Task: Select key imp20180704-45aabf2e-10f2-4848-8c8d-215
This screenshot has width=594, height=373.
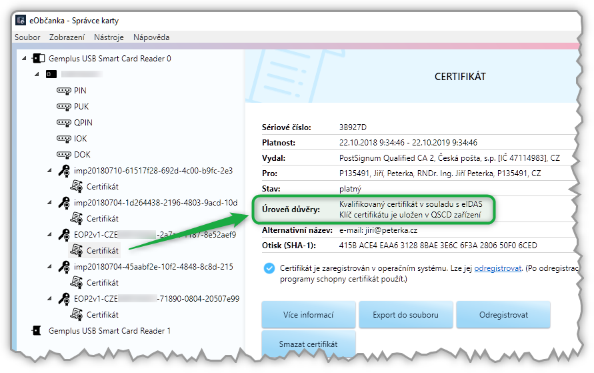Action: (x=153, y=267)
